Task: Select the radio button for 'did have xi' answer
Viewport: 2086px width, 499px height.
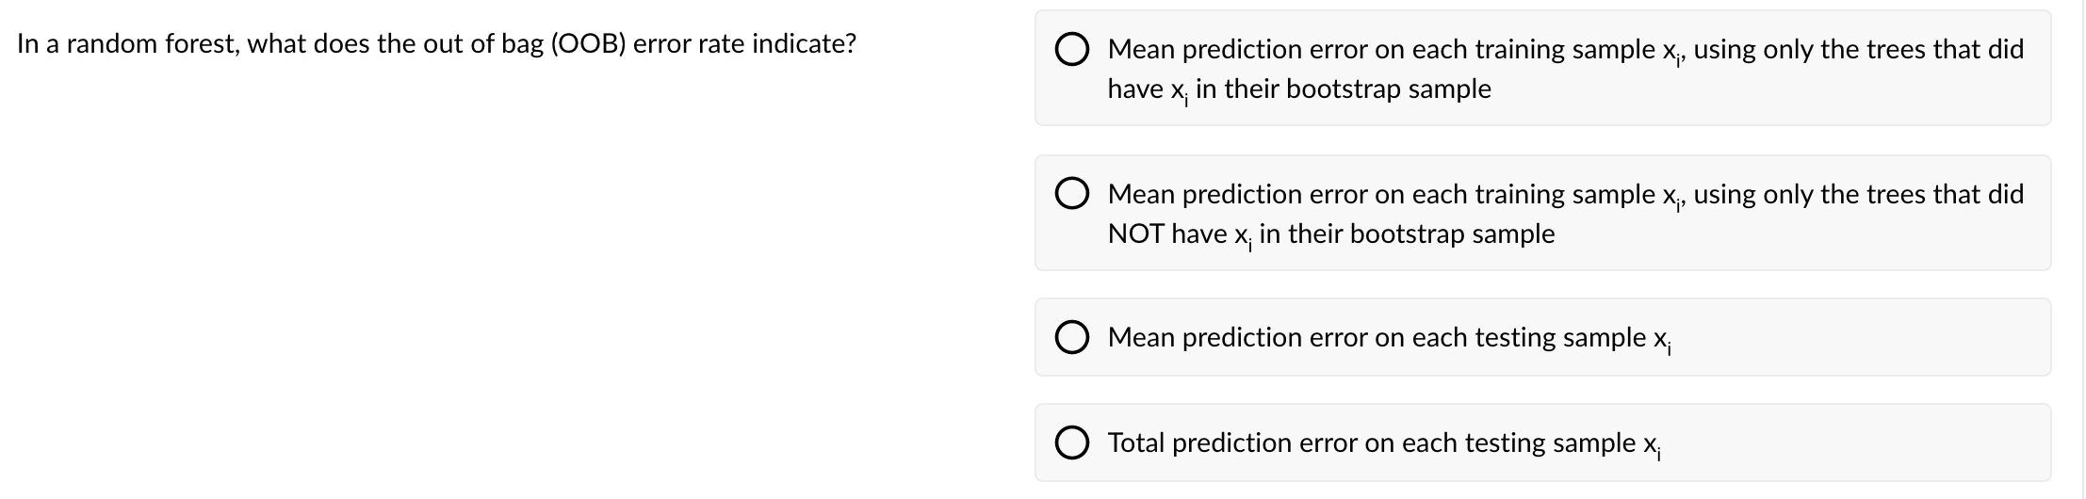Action: [1071, 49]
